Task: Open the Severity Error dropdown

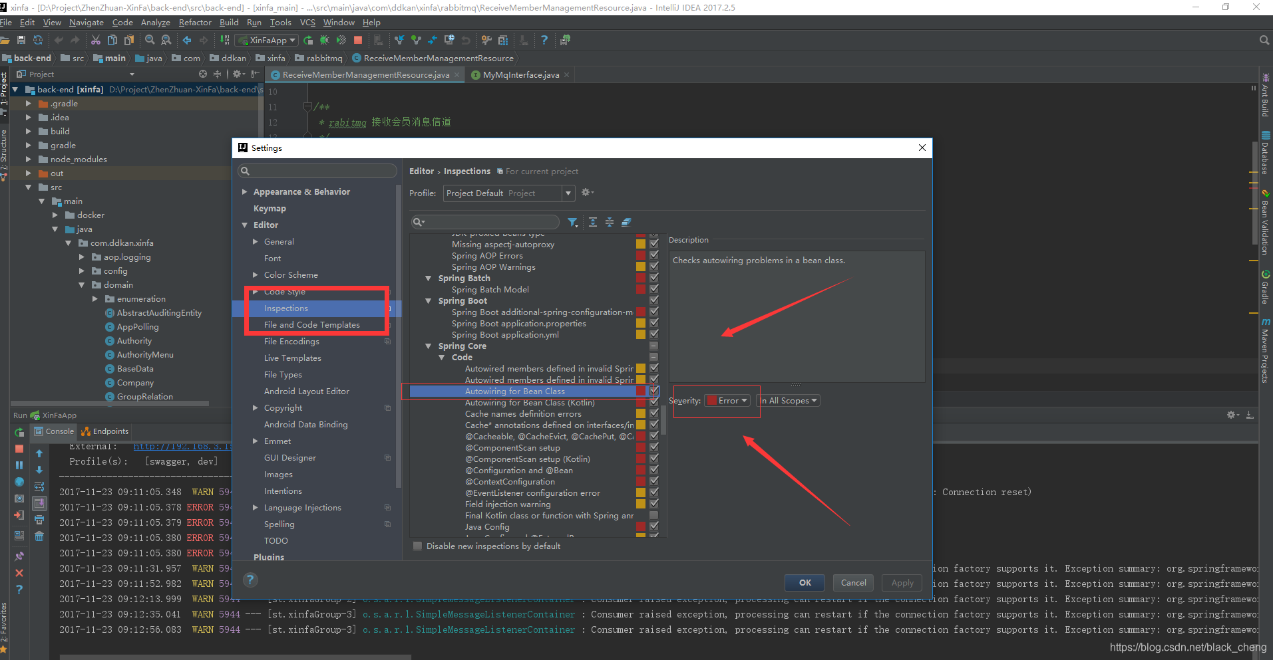Action: 728,401
